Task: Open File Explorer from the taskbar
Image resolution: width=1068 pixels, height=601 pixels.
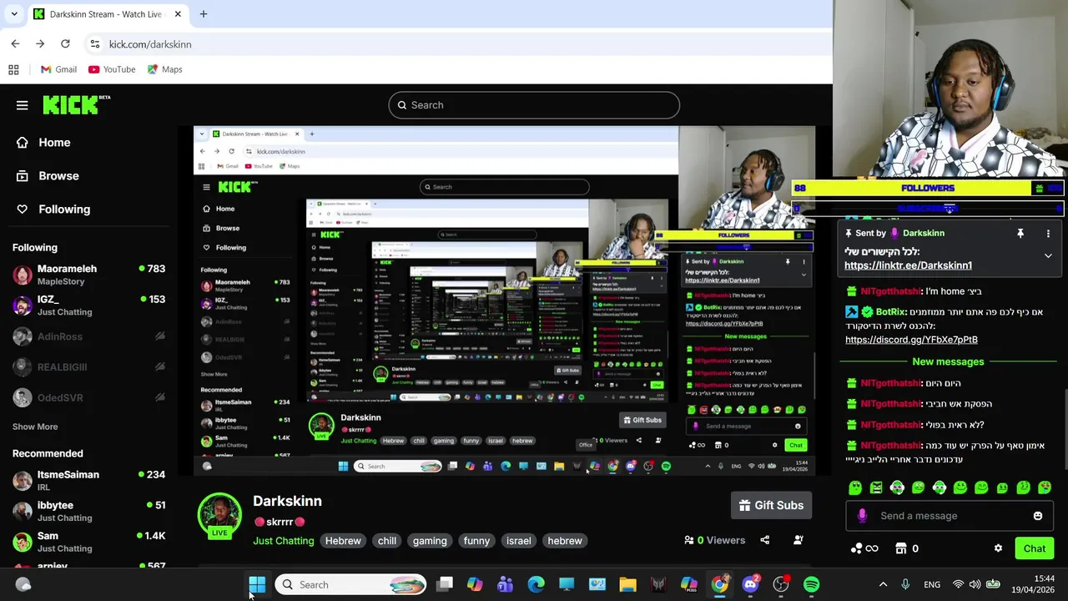Action: 627,584
